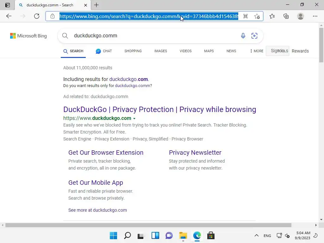Click the search magnifier in Bing box
Viewport: 324px width, 243px height.
pos(65,35)
